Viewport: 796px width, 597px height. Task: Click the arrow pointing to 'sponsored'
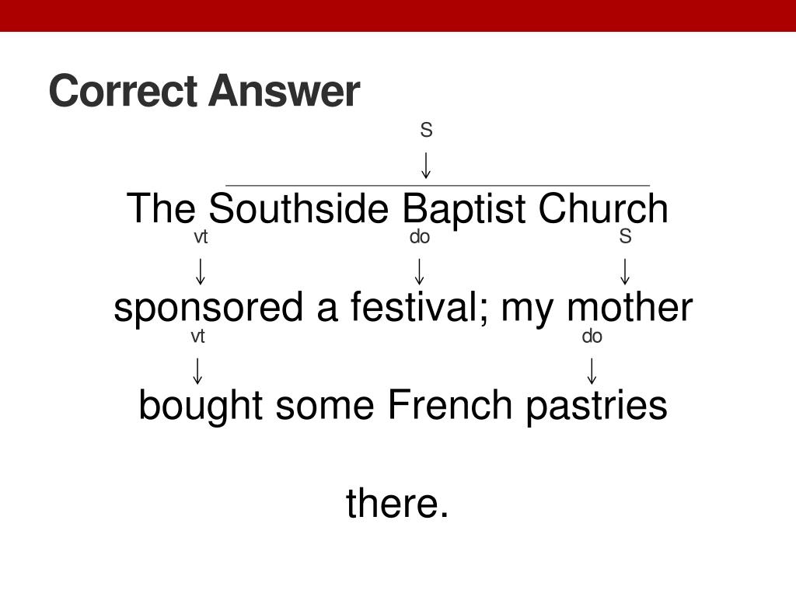[201, 271]
